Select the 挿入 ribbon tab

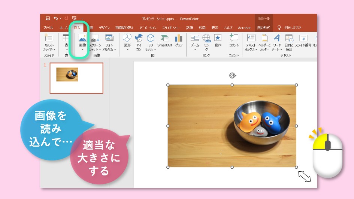(77, 28)
